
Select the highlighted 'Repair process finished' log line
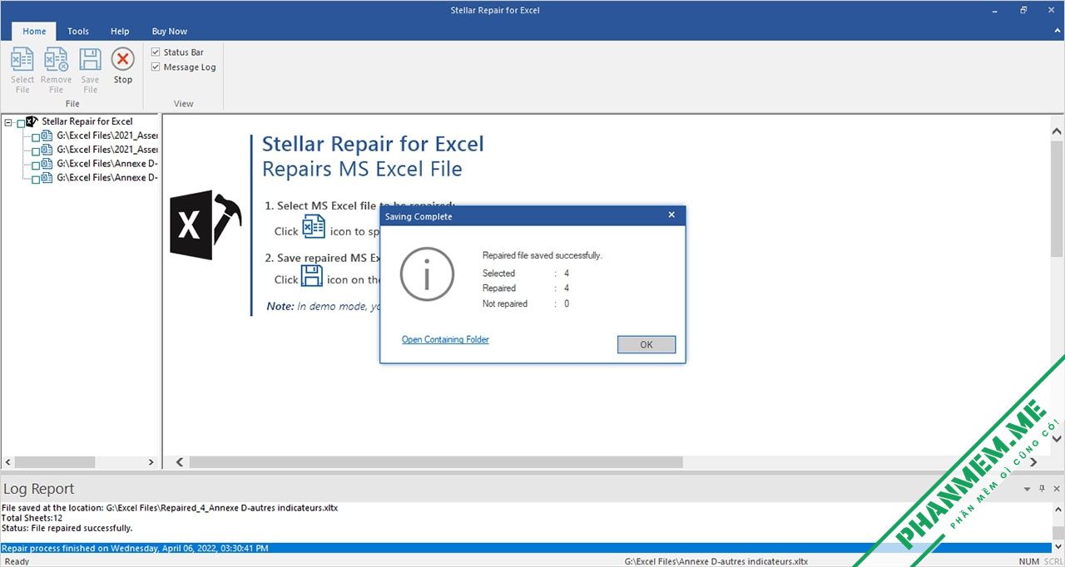[525, 549]
